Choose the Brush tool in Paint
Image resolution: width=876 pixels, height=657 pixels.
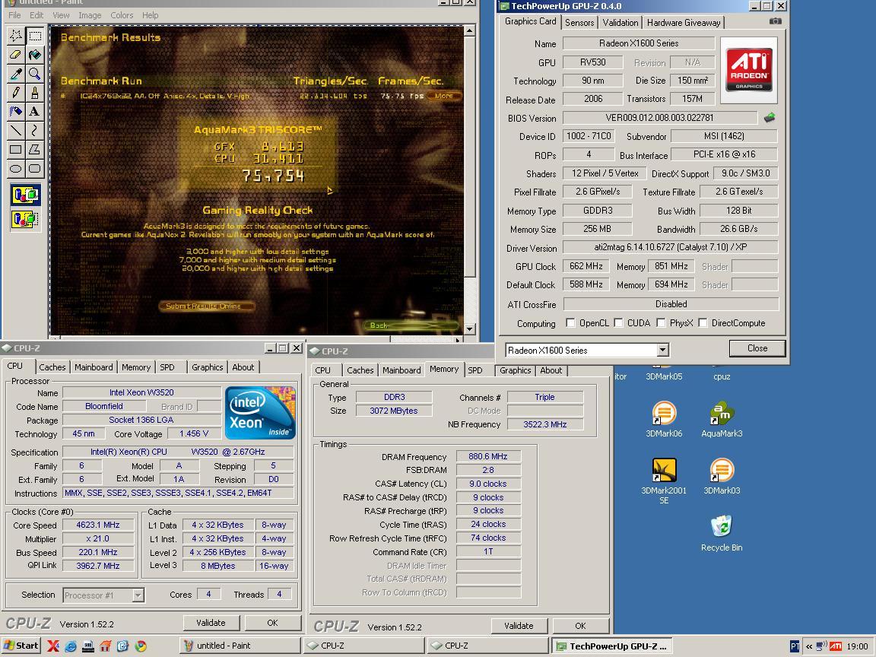(35, 93)
